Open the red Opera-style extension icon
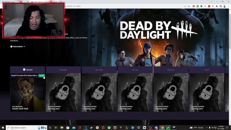The height and width of the screenshot is (130, 231). tap(193, 6)
